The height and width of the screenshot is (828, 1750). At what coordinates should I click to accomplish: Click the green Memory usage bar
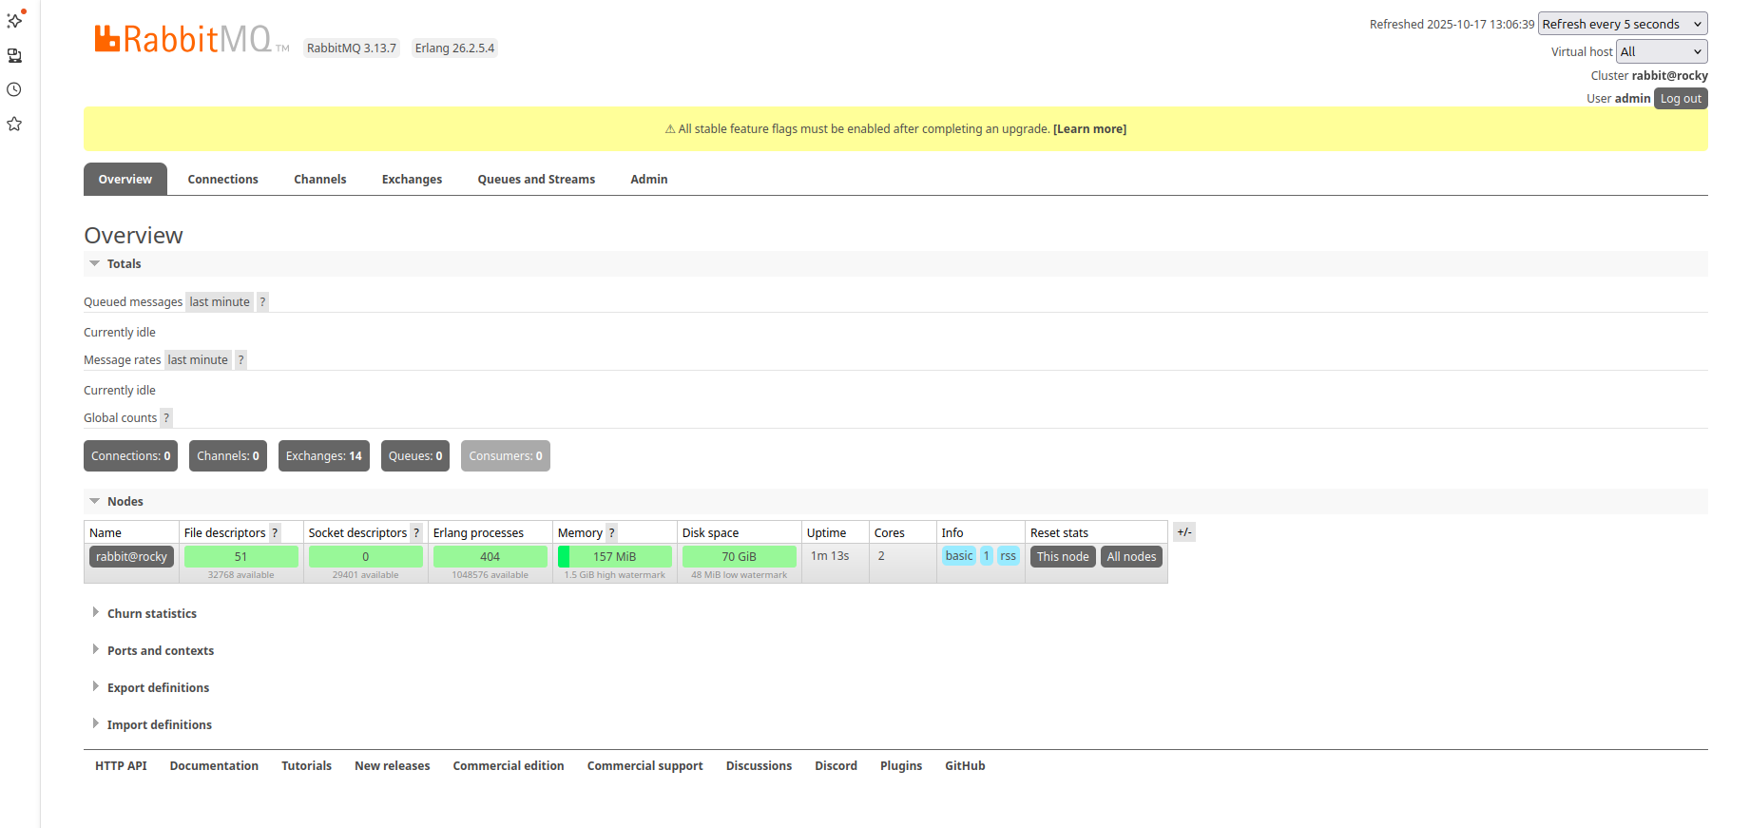pos(614,557)
